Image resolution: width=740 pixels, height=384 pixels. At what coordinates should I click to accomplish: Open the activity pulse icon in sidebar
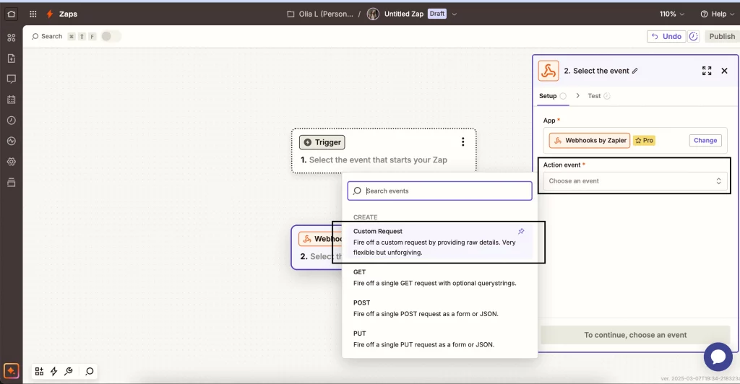12,141
